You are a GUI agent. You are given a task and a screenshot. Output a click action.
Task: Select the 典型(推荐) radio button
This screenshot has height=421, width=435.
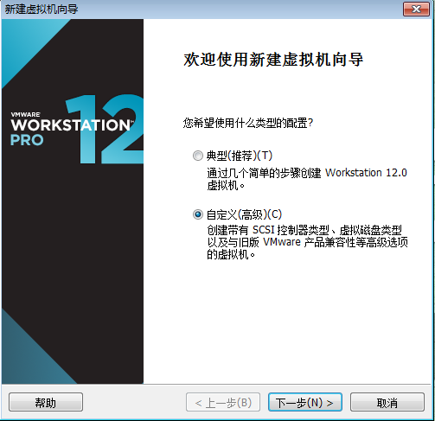198,156
